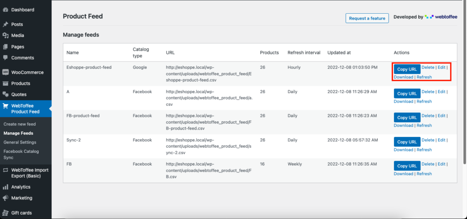
Task: Refresh the feed named A
Action: click(424, 101)
